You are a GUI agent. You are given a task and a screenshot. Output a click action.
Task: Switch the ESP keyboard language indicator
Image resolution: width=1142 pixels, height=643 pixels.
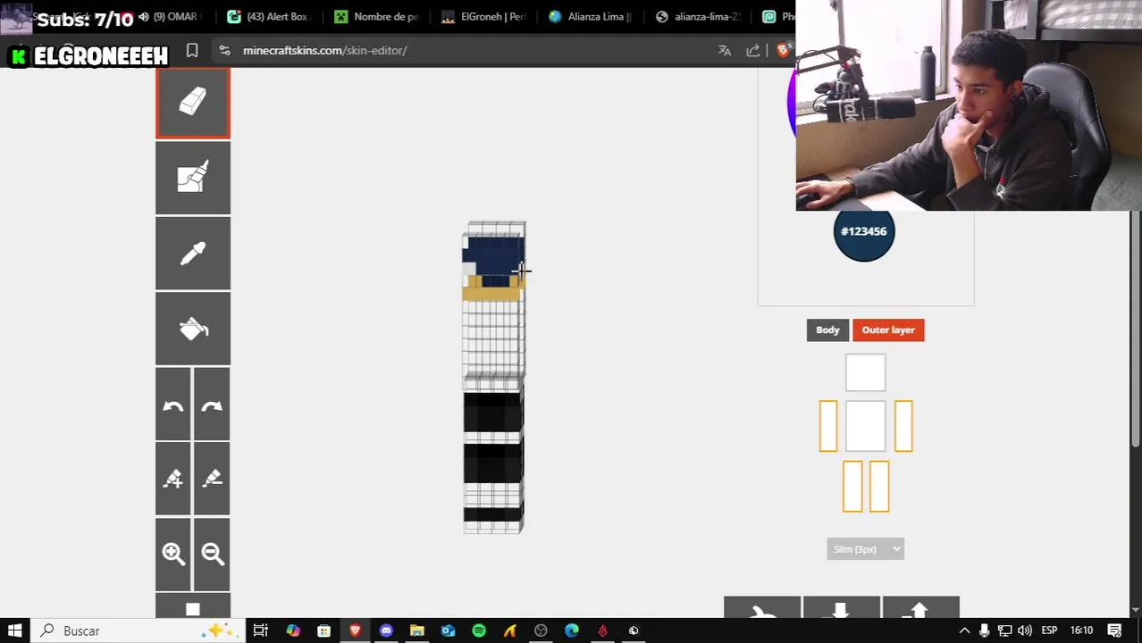(1049, 630)
